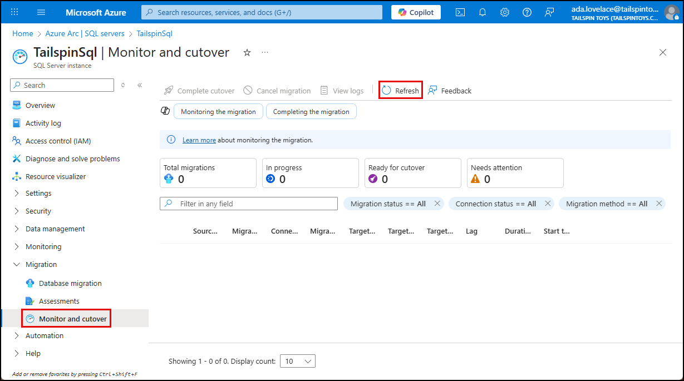Viewport: 684px width, 381px height.
Task: Collapse the sidebar with the double-chevron icon
Action: coord(140,85)
